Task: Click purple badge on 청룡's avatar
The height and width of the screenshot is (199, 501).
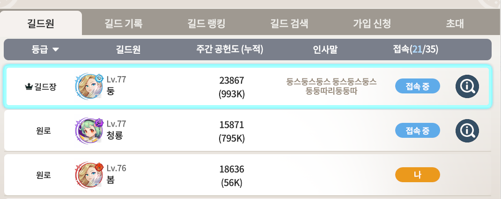Action: 99,122
